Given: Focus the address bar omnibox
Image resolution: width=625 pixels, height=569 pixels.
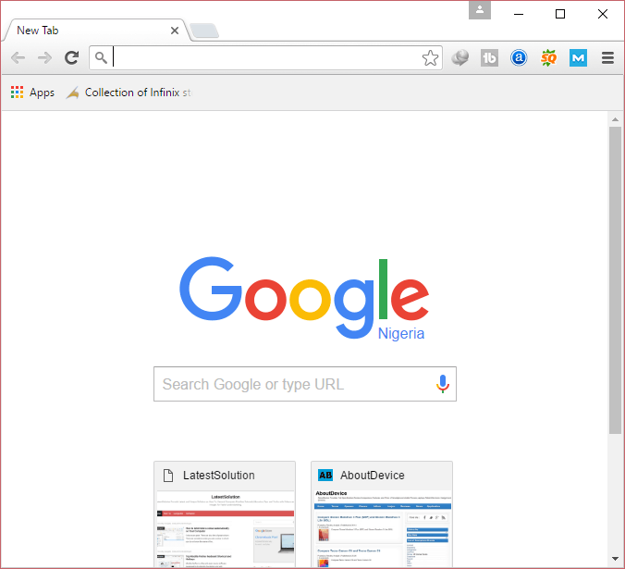Looking at the screenshot, I should click(x=266, y=58).
